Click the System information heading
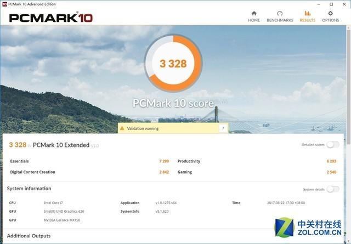Screen dimensions: 351x244 click(30, 189)
